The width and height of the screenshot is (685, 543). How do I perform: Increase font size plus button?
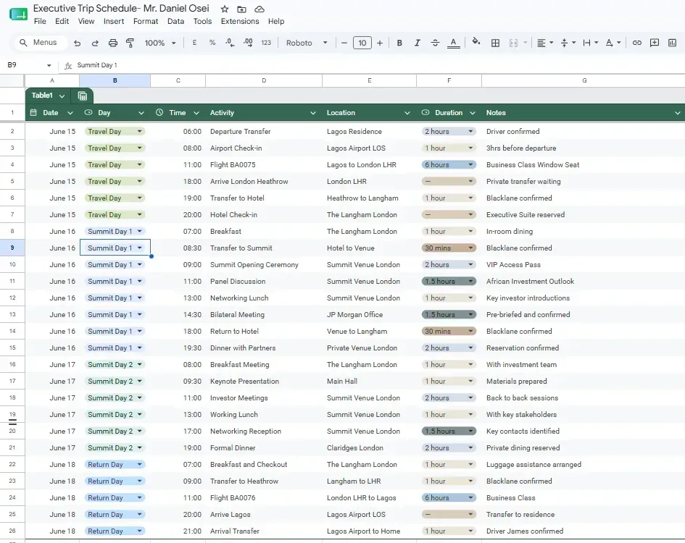pyautogui.click(x=380, y=43)
